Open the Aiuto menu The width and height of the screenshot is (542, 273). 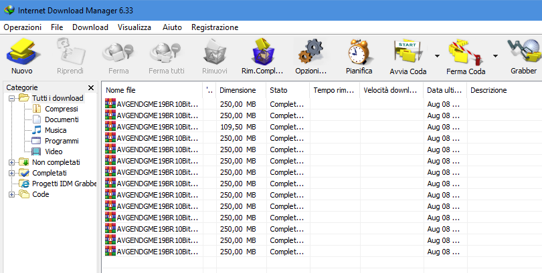pos(172,27)
